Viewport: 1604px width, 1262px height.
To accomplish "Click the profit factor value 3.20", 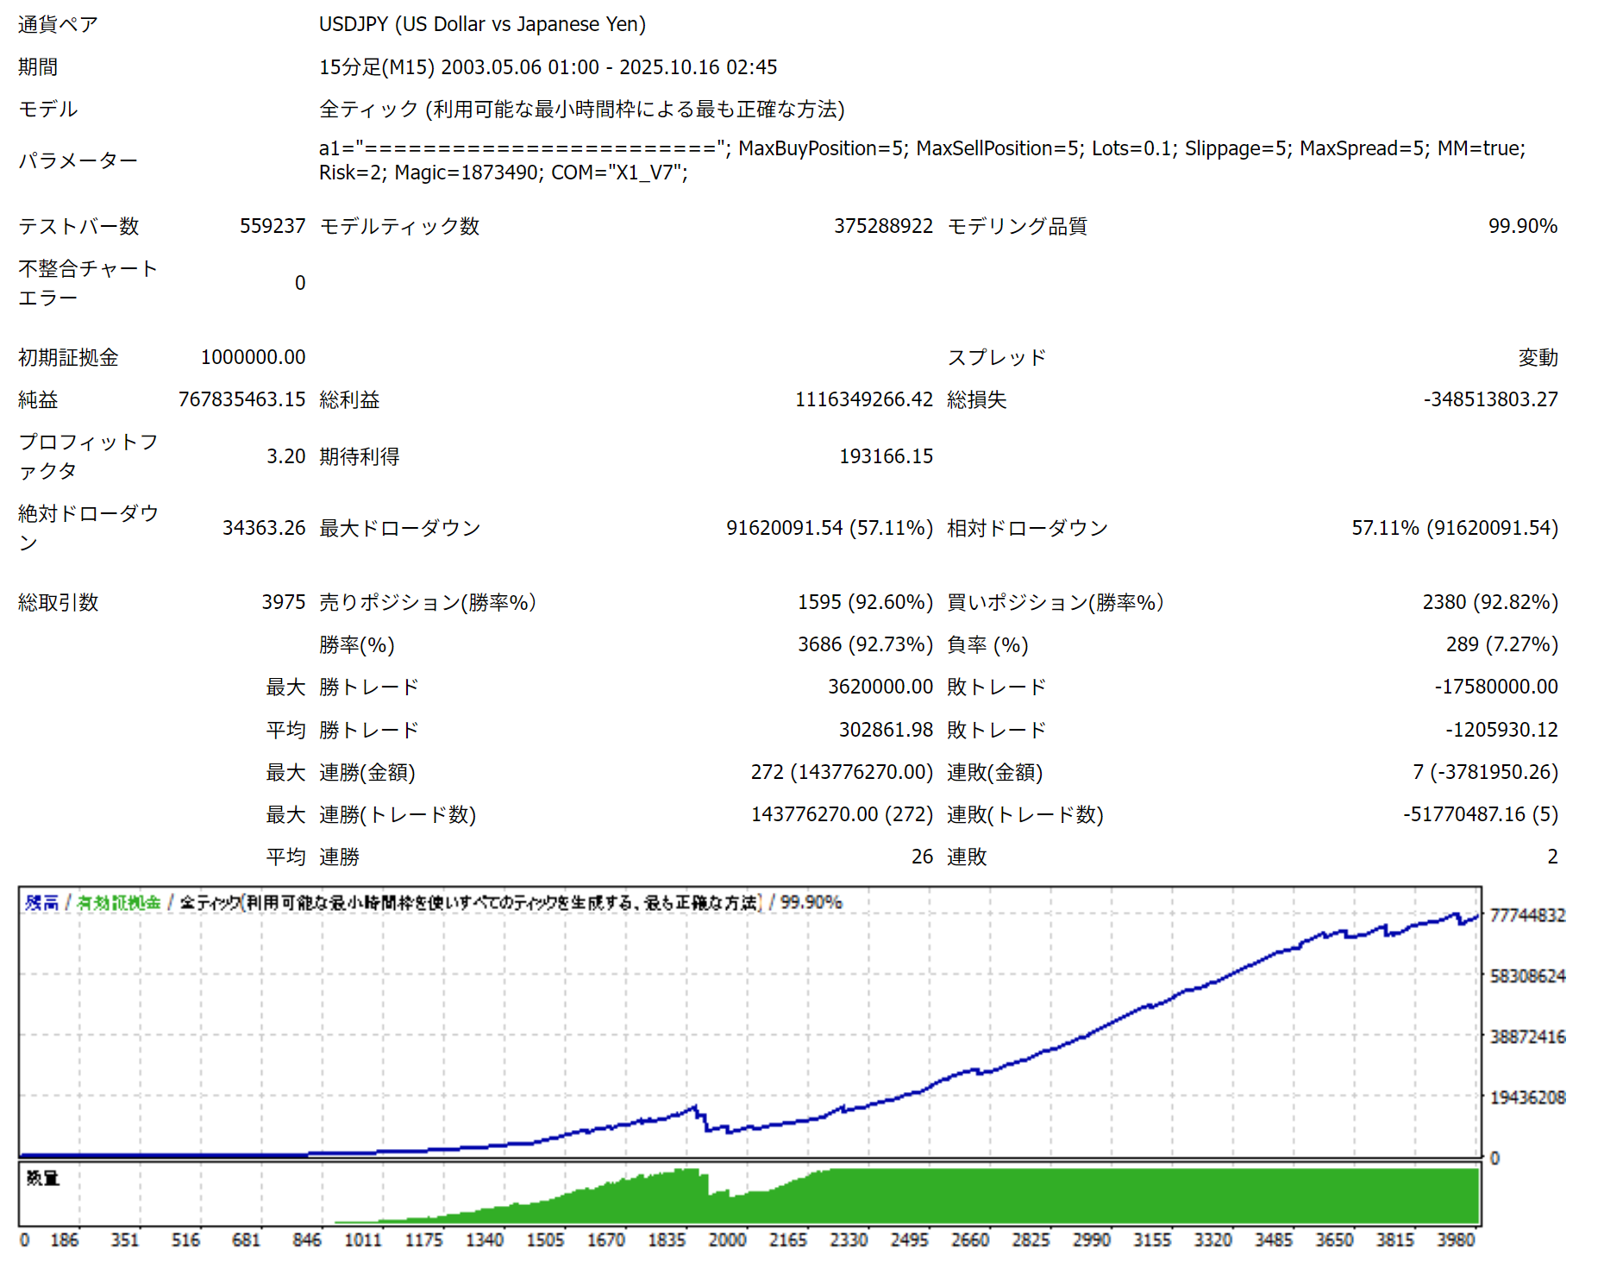I will tap(285, 456).
